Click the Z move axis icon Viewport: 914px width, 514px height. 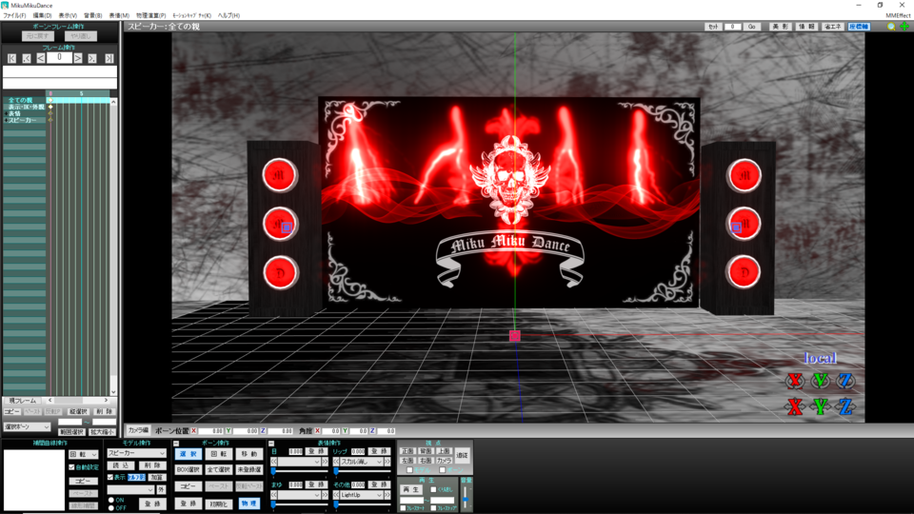[x=845, y=406]
